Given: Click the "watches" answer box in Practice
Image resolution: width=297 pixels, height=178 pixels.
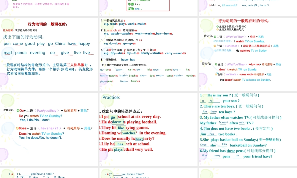Looking at the screenshot, I should [x=129, y=133].
